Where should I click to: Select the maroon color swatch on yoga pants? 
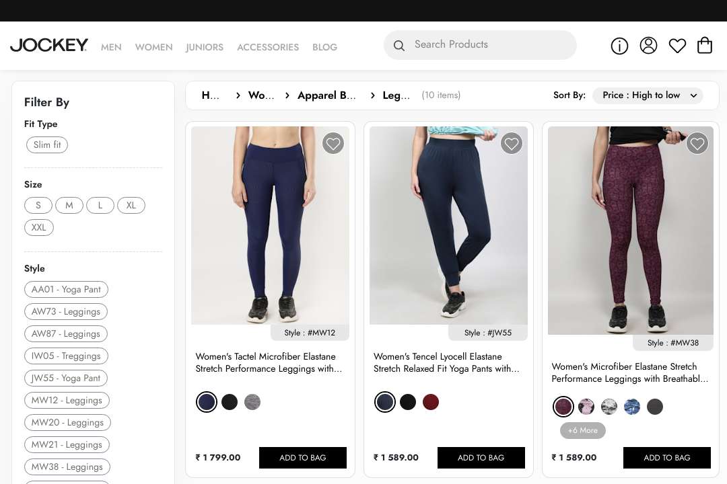click(x=431, y=401)
